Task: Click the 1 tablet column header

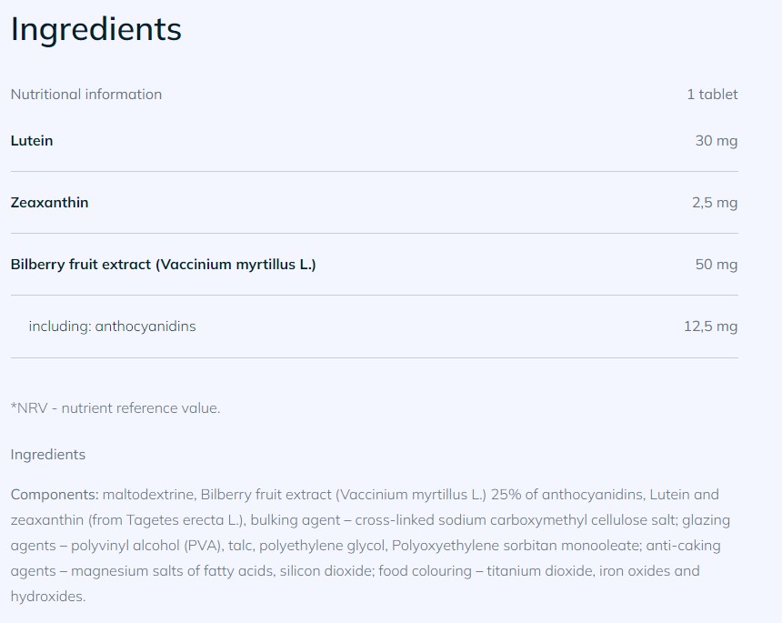Action: tap(712, 95)
